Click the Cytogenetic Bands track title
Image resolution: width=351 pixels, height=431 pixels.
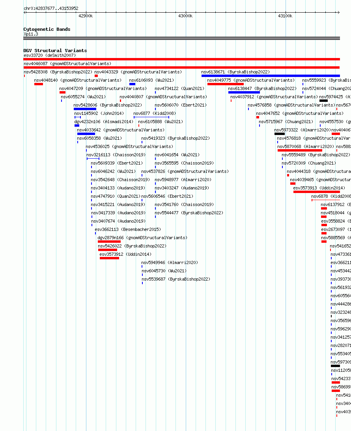click(x=47, y=29)
